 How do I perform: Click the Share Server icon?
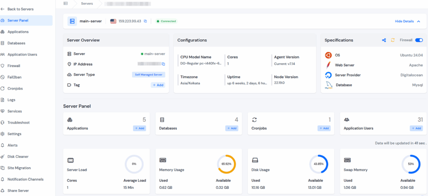(x=3, y=191)
